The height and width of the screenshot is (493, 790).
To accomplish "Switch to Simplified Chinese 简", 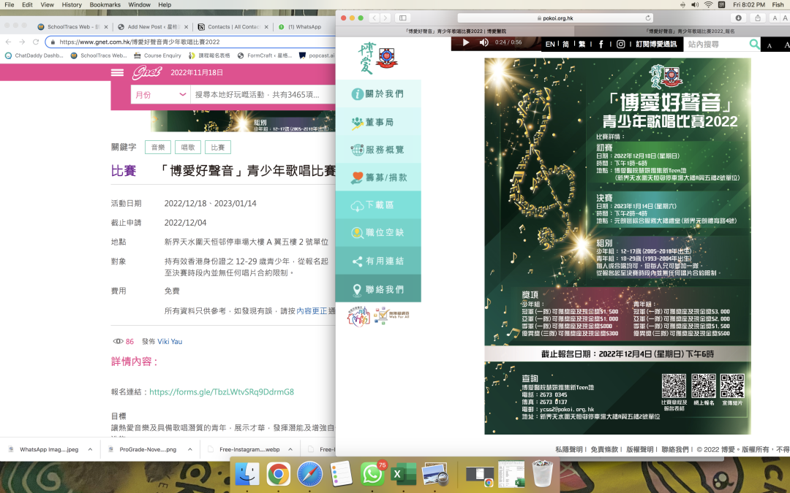I will pyautogui.click(x=565, y=45).
